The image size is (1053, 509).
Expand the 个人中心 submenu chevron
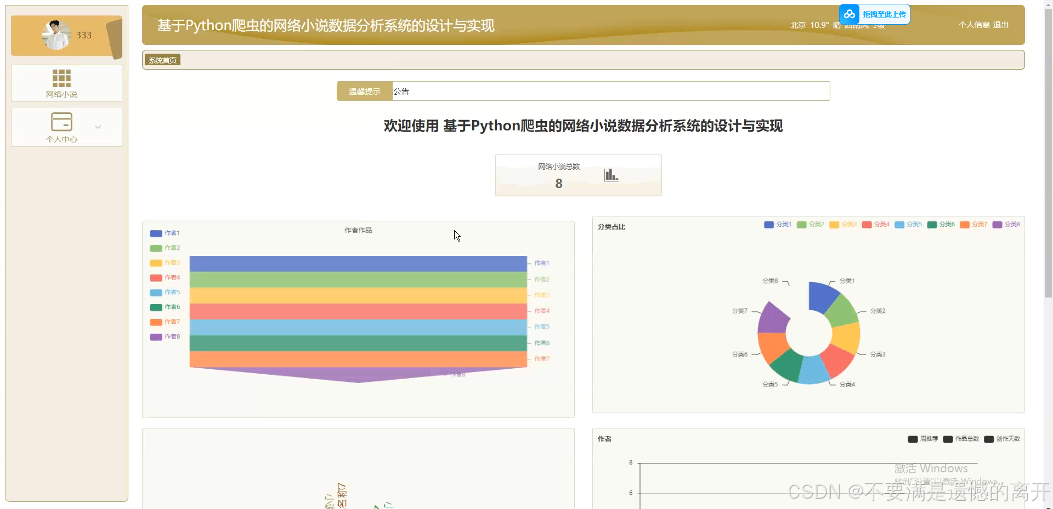[98, 127]
